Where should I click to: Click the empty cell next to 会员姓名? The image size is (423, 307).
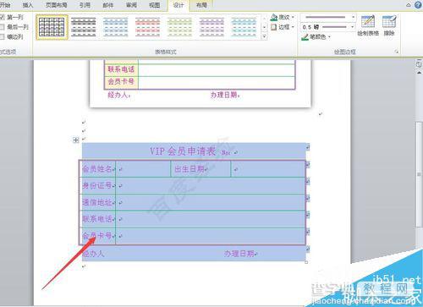pos(143,168)
